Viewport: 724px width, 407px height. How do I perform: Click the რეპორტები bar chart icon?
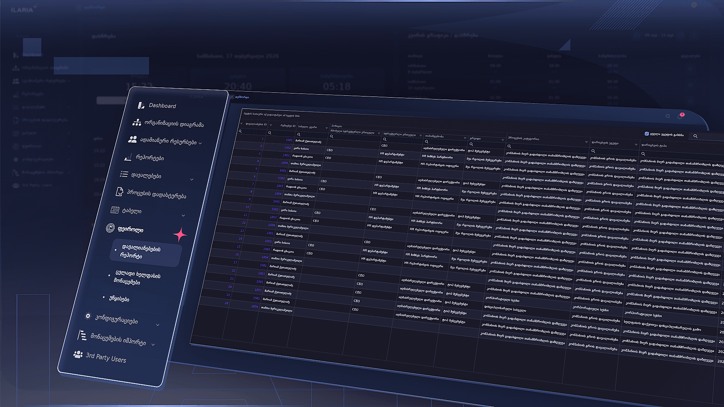pyautogui.click(x=128, y=157)
